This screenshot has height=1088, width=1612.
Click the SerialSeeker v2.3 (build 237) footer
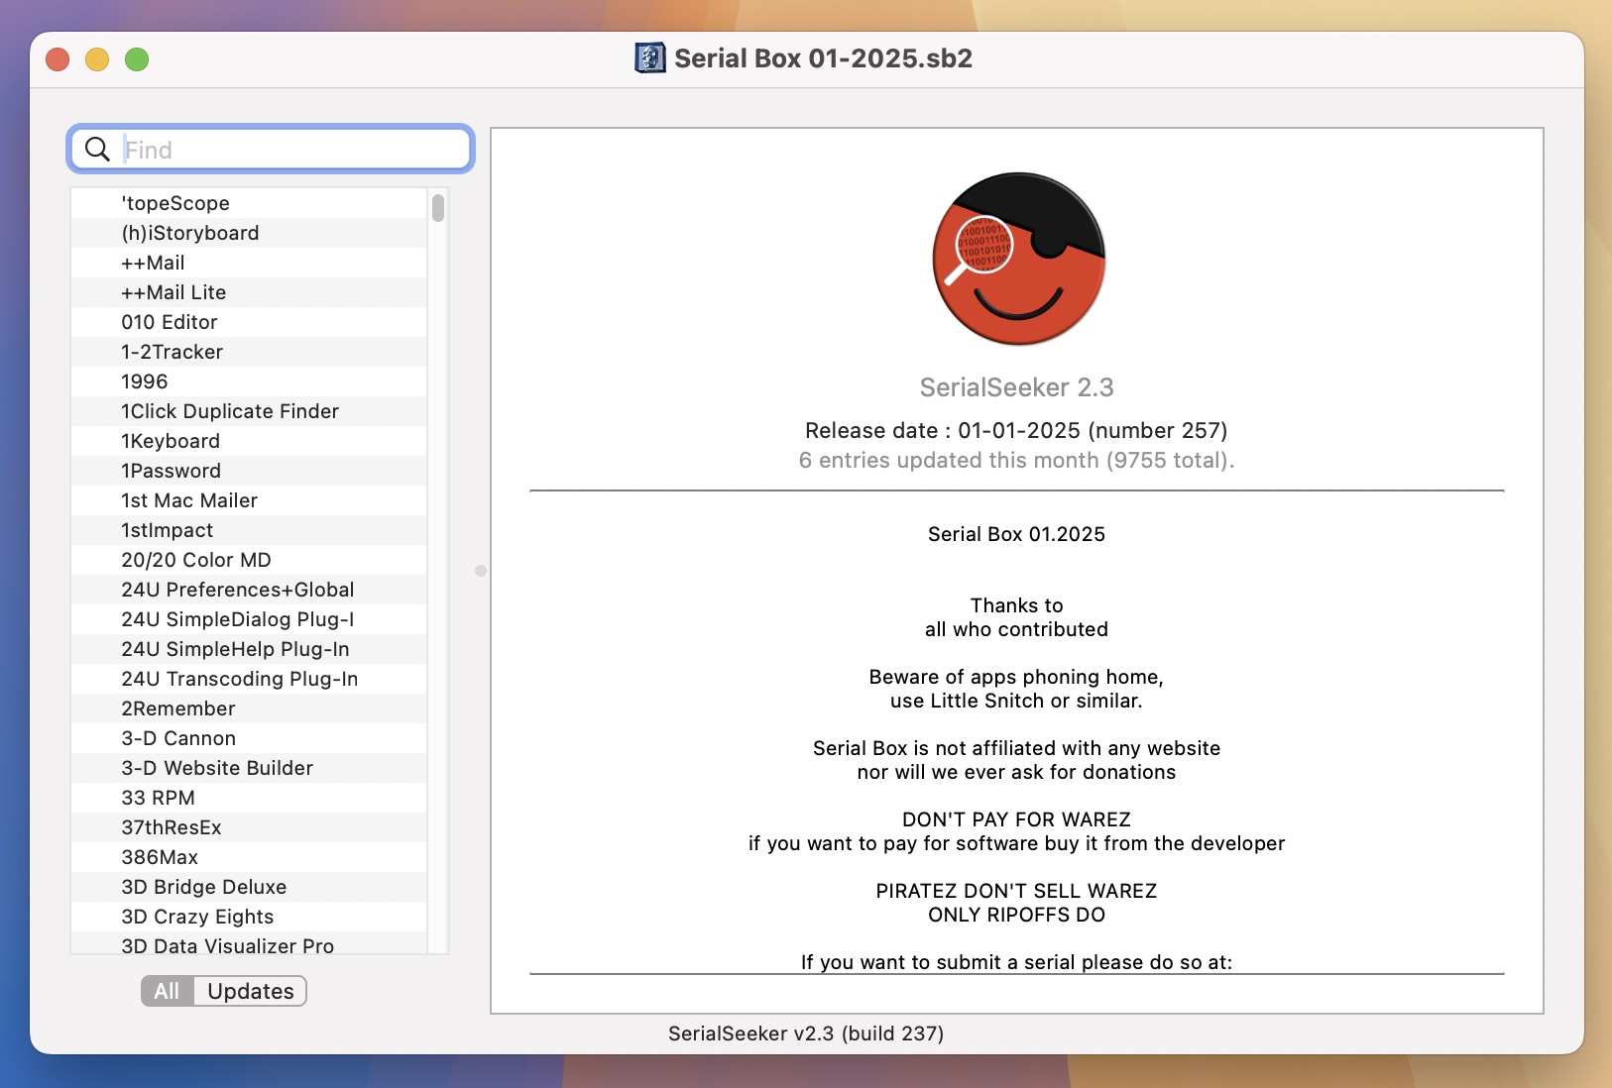click(806, 1034)
